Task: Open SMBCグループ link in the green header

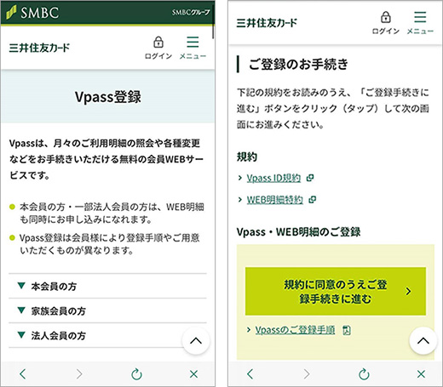Action: pos(191,12)
